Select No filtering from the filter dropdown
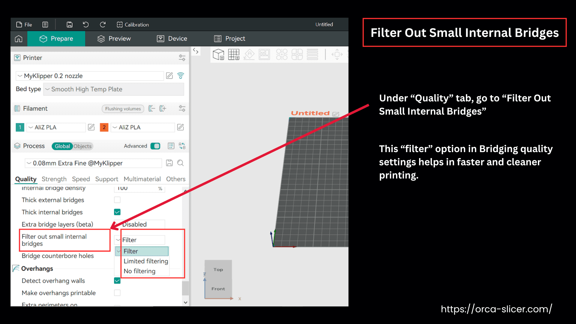Screen dimensions: 576x324 coord(139,271)
